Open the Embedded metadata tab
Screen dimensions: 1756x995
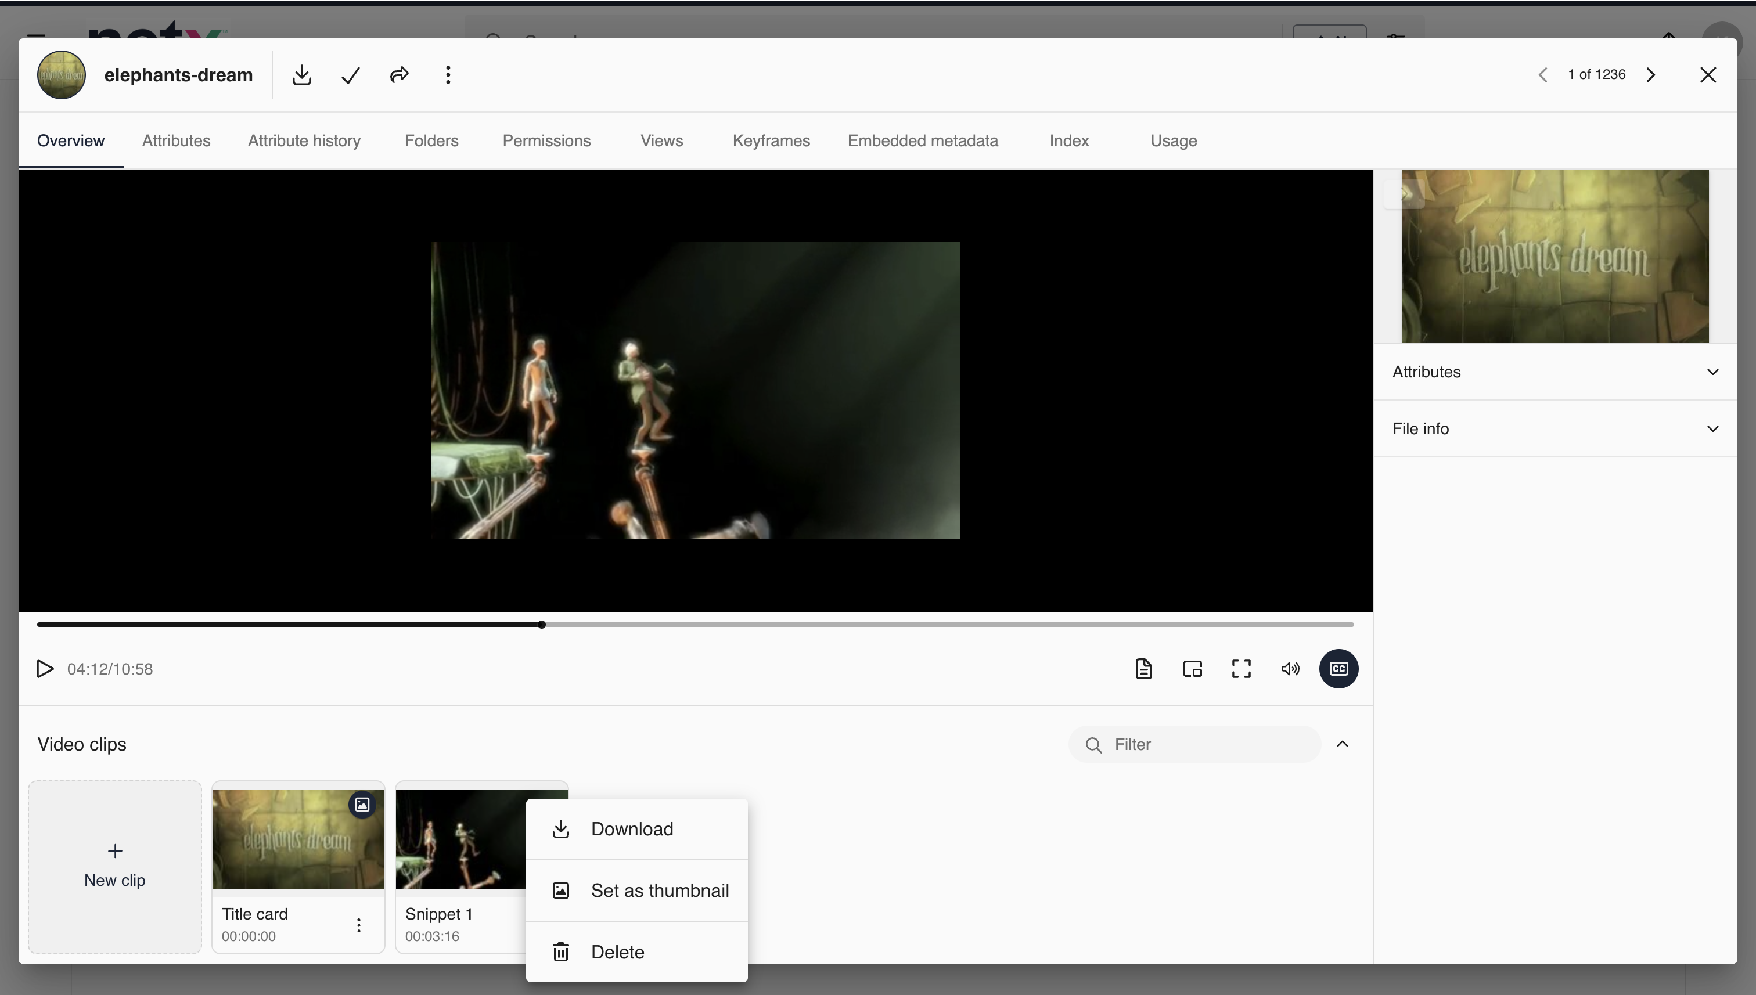click(x=923, y=141)
